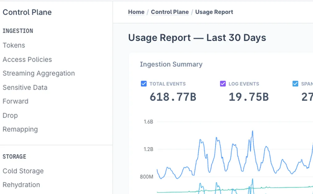Click Usage Report in the breadcrumb
This screenshot has width=313, height=194.
coord(214,12)
